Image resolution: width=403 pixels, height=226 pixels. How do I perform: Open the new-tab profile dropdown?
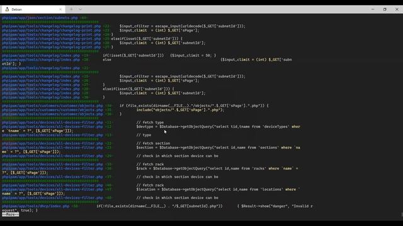click(x=81, y=9)
